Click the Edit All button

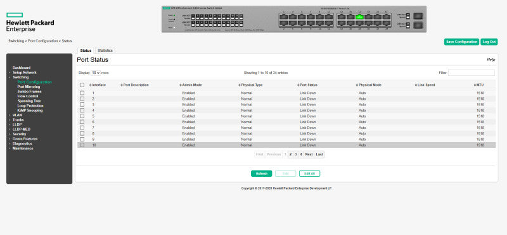[309, 174]
